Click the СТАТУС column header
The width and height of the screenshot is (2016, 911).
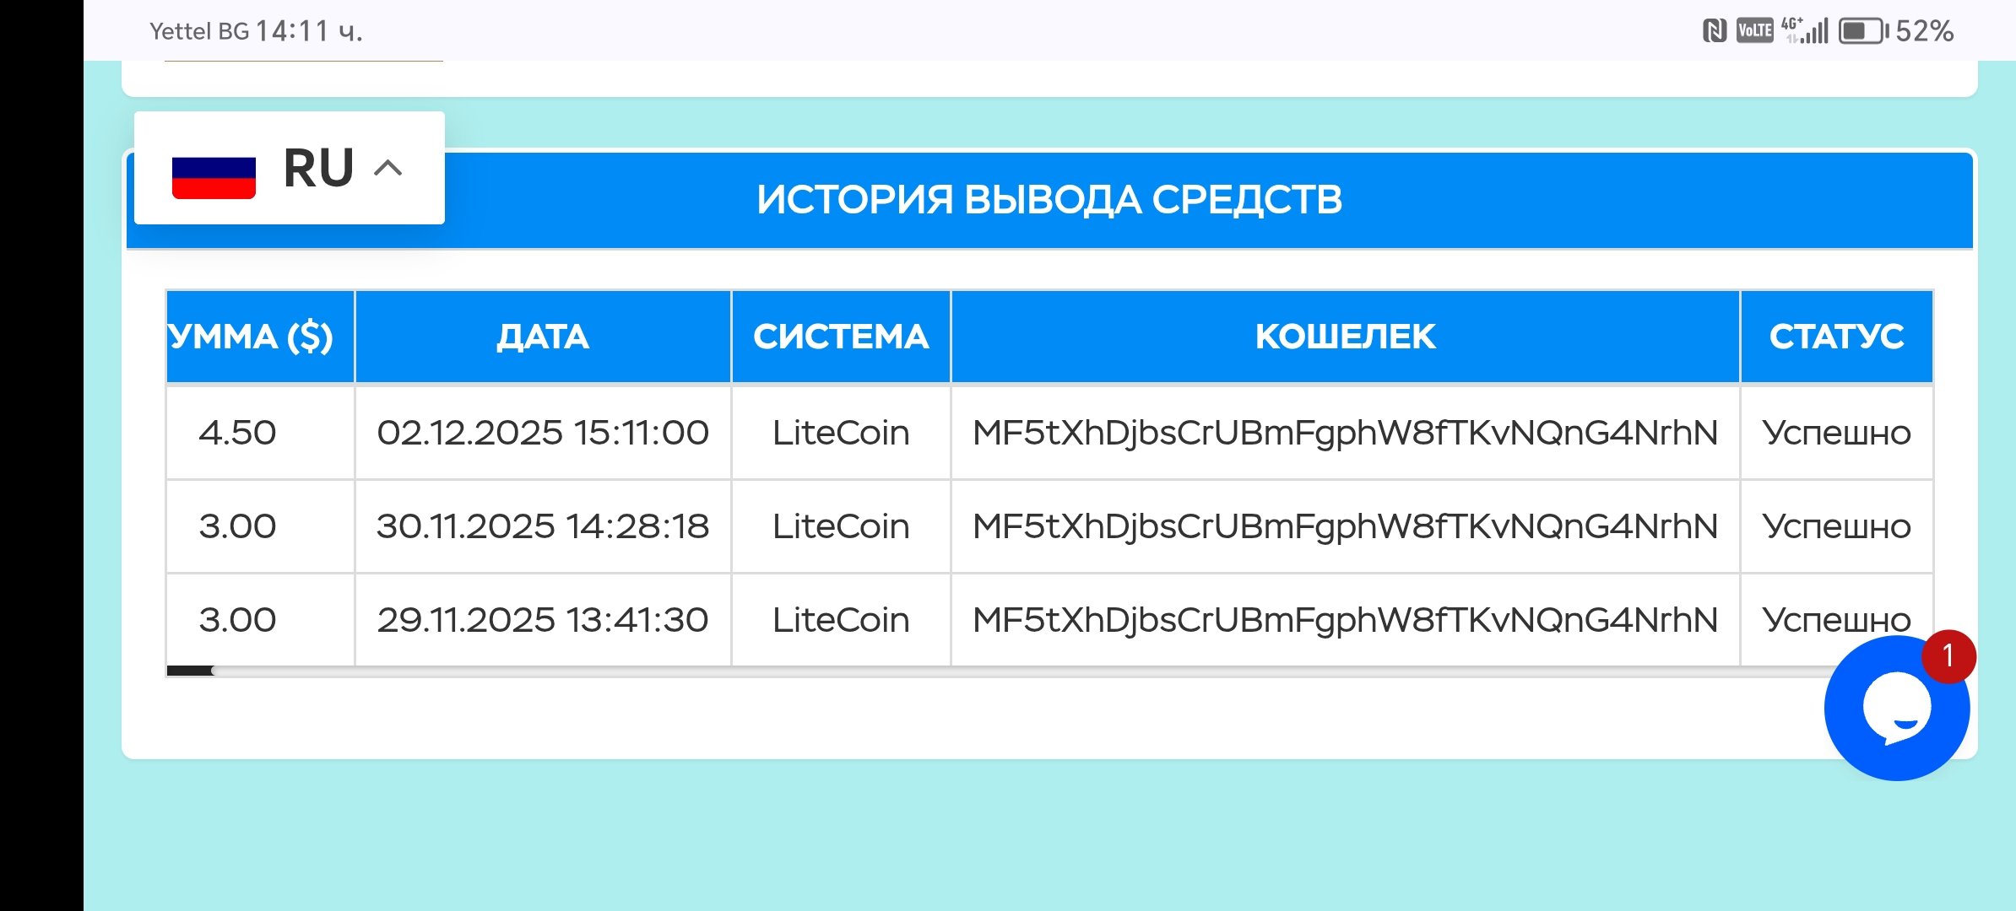pos(1836,337)
